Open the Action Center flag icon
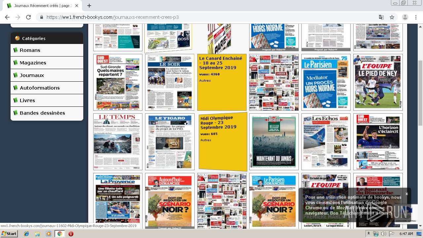 point(391,234)
